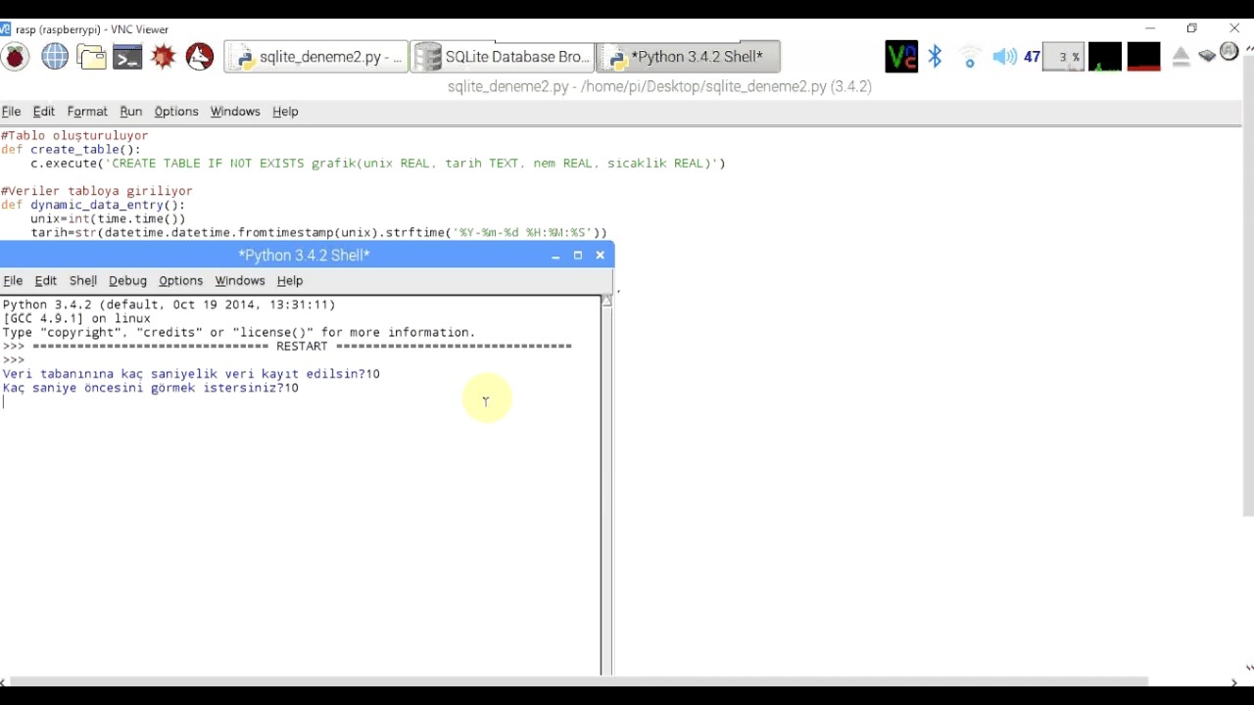Minimize the Python 3.4.2 Shell window
Screen dimensions: 1254x705
(x=555, y=256)
